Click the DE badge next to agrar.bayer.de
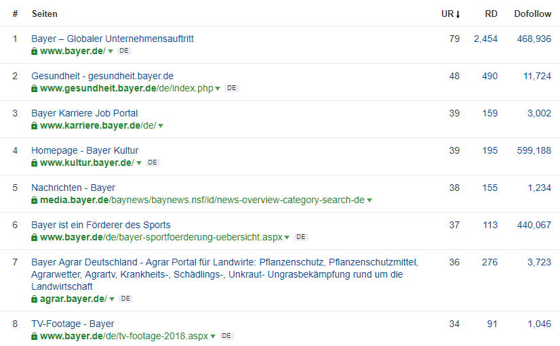Screen dimensions: 560x346 click(x=125, y=299)
